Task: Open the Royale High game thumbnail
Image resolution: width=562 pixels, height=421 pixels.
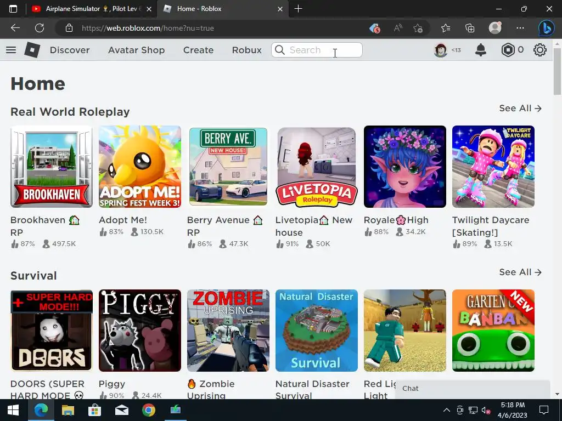Action: (405, 167)
